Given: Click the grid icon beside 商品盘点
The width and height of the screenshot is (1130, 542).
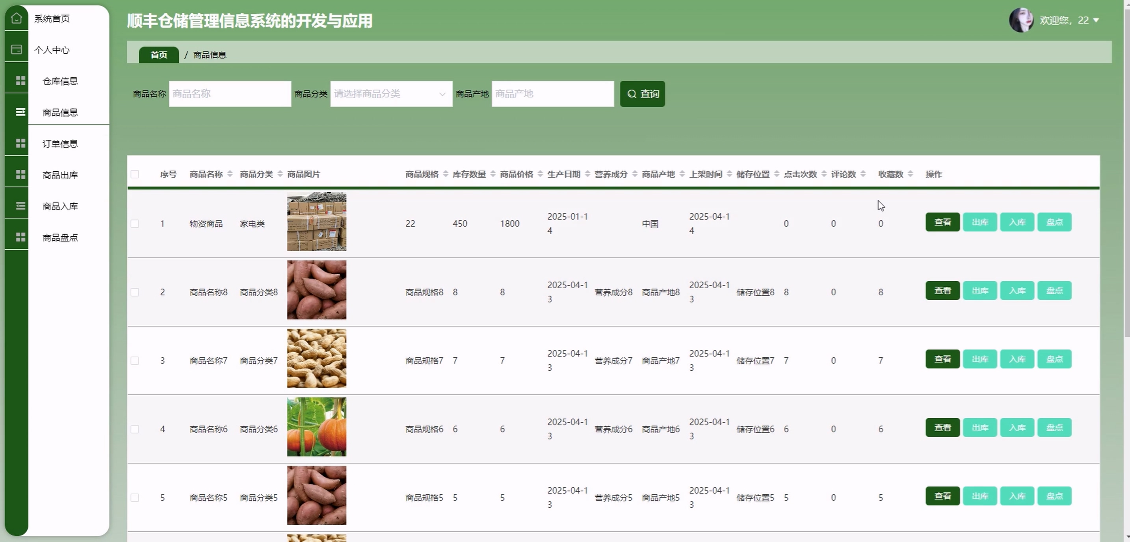Looking at the screenshot, I should click(20, 237).
